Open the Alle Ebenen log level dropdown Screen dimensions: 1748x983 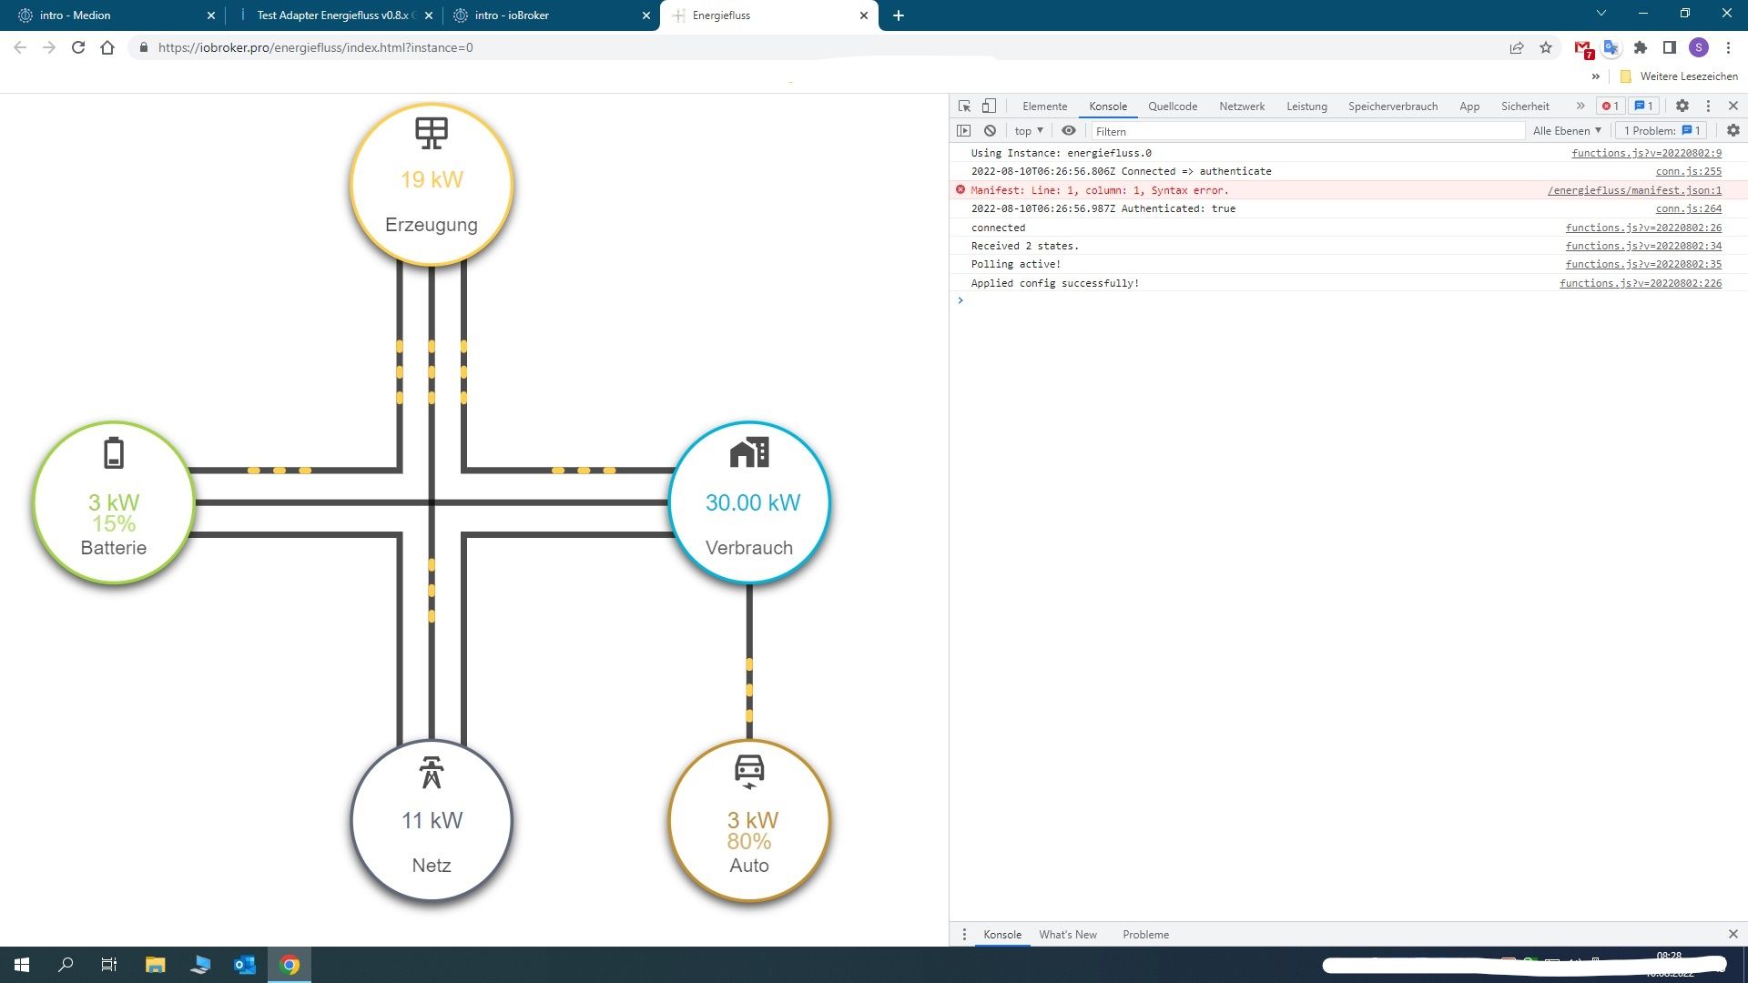coord(1567,131)
